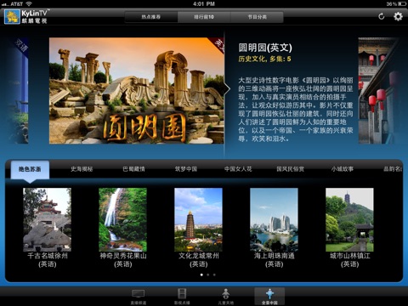Screen dimensions: 408x306
Task: Open the 海上明珠南通 thumbnail
Action: coord(274,219)
